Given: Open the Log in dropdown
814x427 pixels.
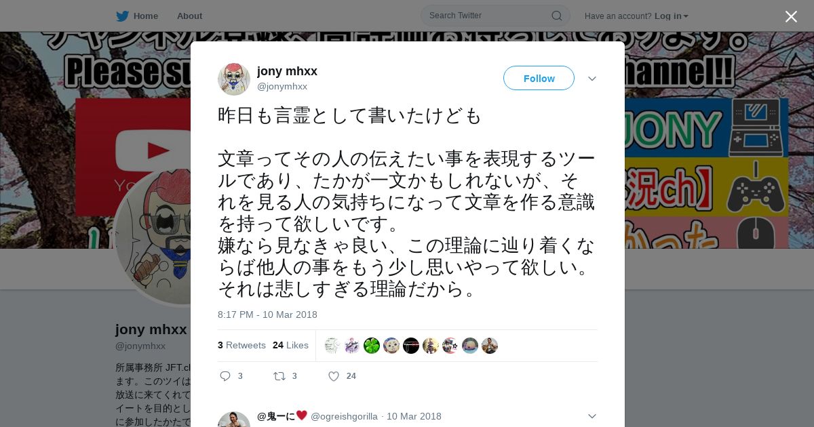Looking at the screenshot, I should click(x=672, y=16).
